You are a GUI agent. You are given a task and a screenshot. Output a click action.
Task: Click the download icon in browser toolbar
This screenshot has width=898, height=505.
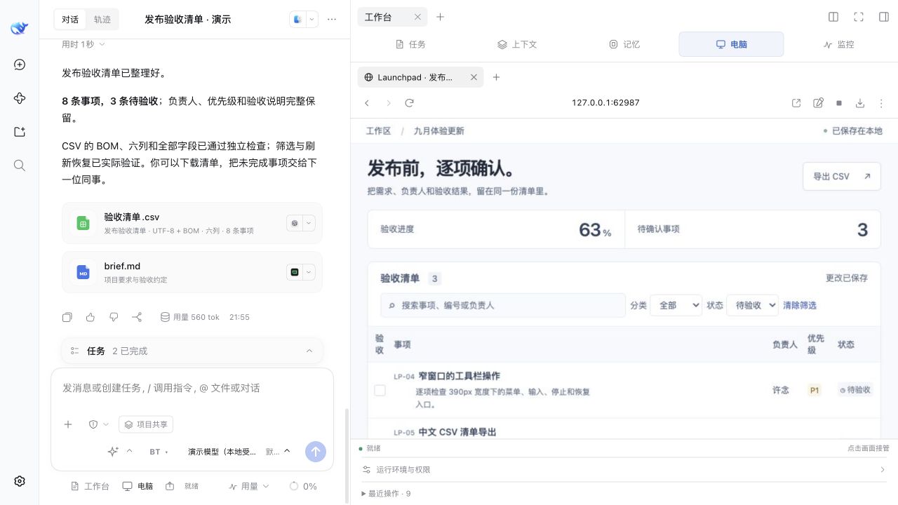point(860,103)
